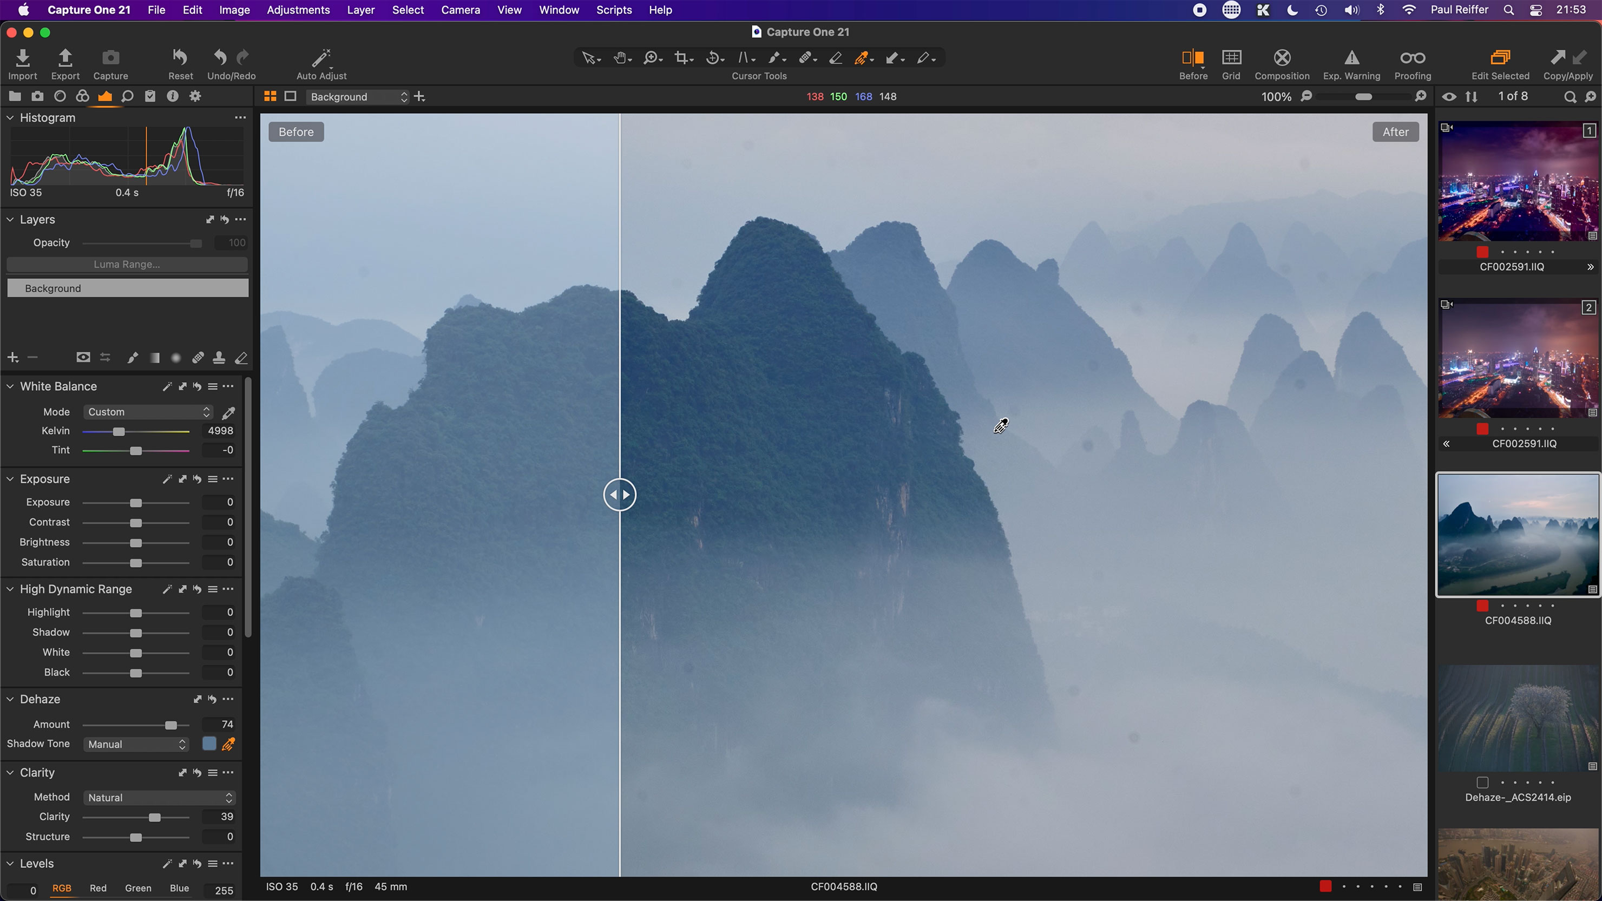
Task: Open the Color tool tab
Action: pos(82,96)
